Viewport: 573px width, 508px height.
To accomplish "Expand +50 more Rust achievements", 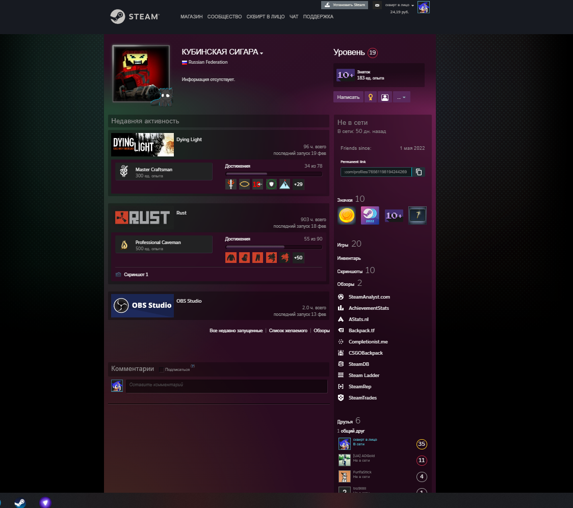I will (298, 257).
